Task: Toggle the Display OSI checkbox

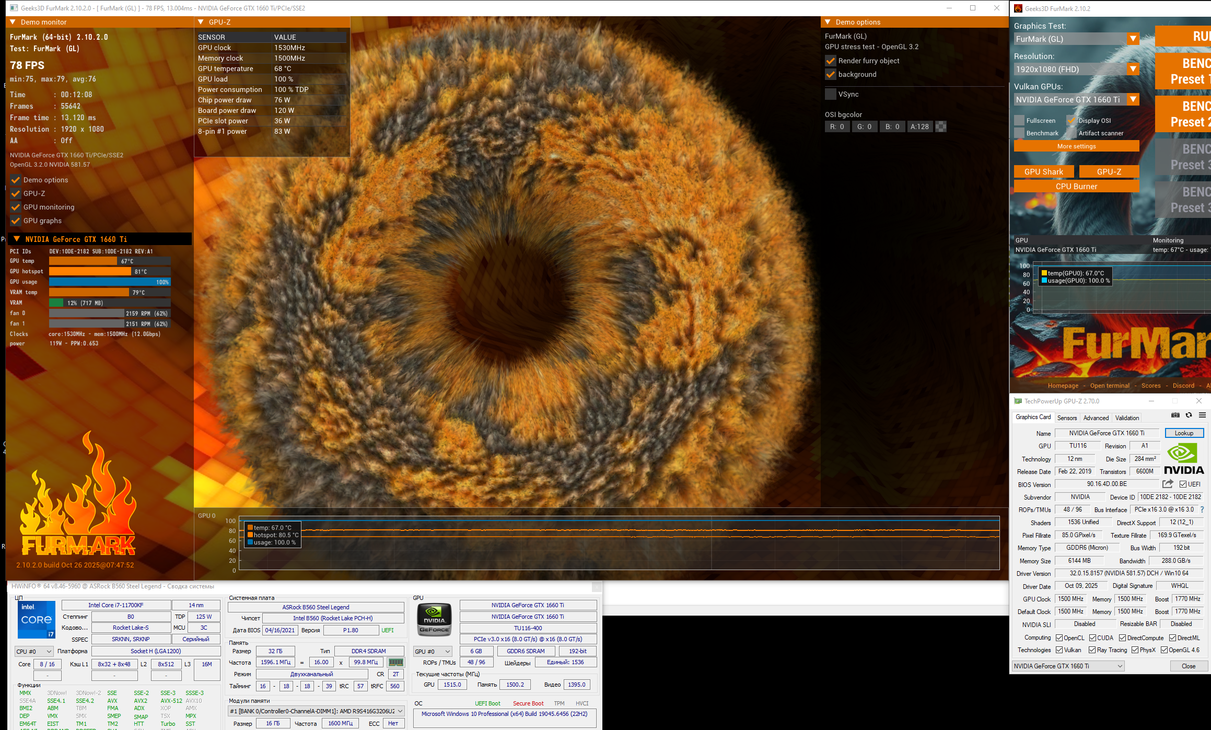Action: 1072,121
